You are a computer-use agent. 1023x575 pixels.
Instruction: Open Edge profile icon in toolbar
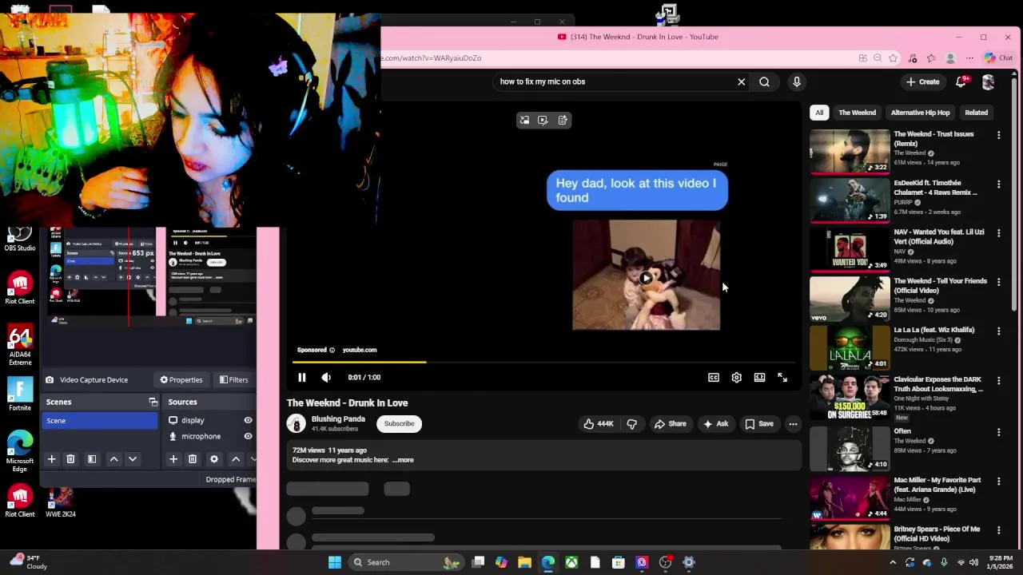(950, 58)
